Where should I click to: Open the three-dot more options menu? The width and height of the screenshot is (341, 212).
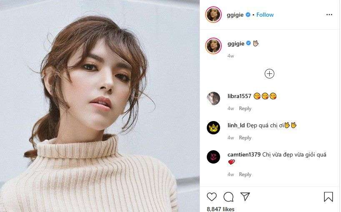(x=329, y=15)
